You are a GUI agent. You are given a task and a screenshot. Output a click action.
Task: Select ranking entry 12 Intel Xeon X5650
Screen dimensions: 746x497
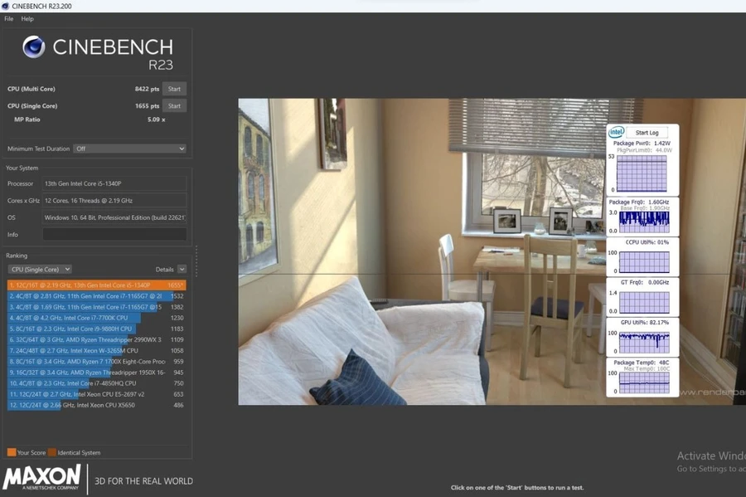click(x=97, y=405)
